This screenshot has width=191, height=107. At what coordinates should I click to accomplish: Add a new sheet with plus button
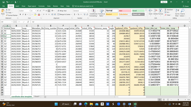(45, 97)
